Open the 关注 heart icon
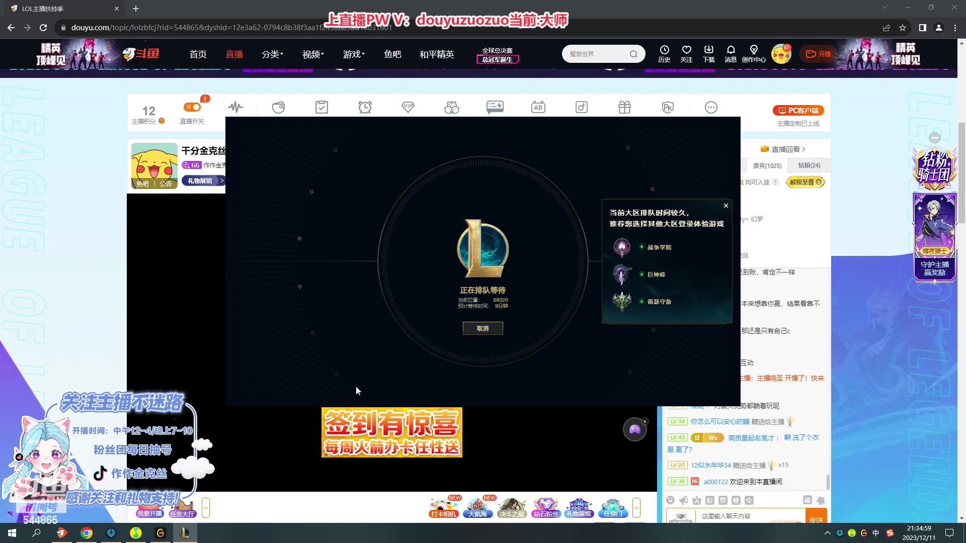Viewport: 966px width, 543px height. click(687, 53)
